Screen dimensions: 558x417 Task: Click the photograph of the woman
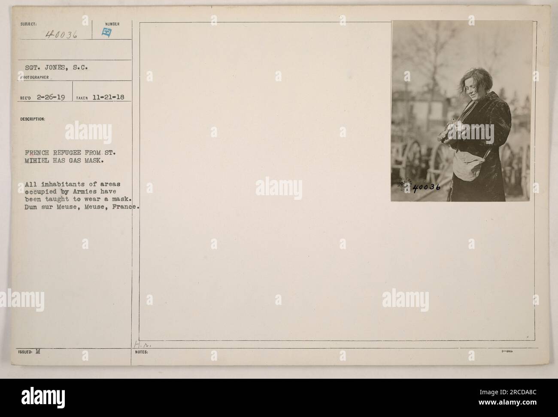tap(461, 111)
